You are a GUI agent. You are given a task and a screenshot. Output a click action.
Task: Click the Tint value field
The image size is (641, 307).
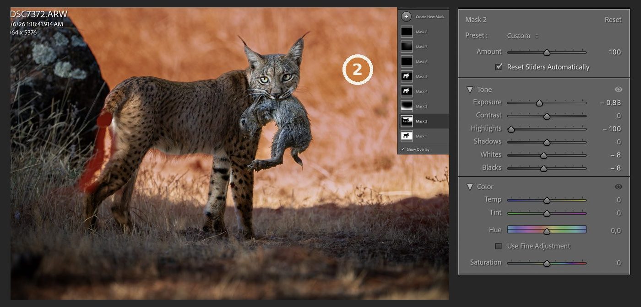coord(619,213)
